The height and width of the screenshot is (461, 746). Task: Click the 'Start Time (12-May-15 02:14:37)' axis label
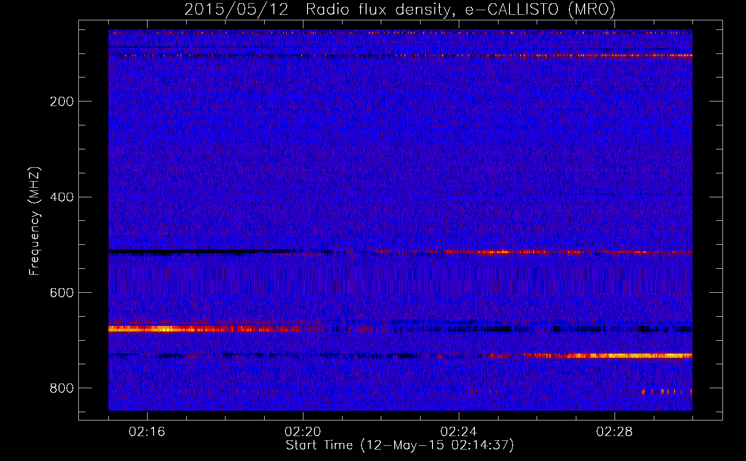(400, 445)
